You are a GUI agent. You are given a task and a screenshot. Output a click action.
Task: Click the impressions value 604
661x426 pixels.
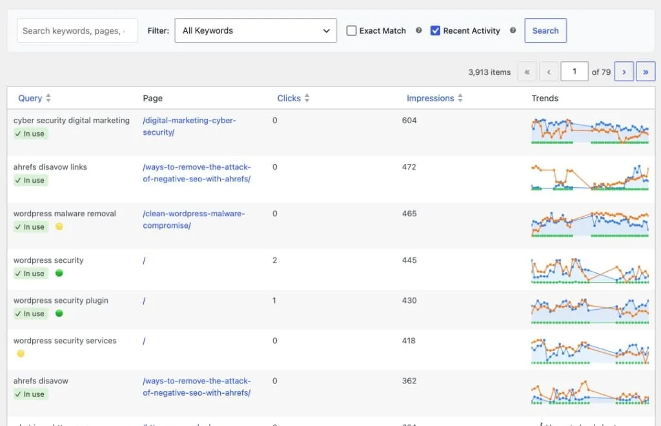click(409, 121)
